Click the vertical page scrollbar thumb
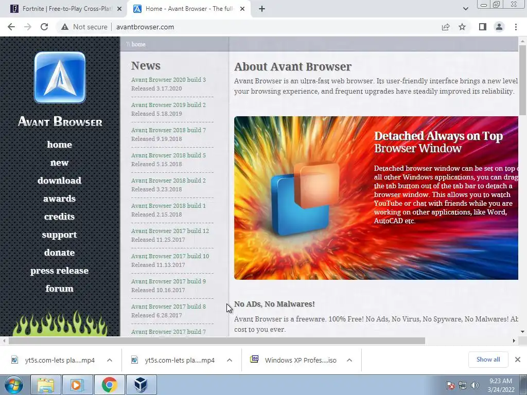This screenshot has width=527, height=395. coord(522,80)
